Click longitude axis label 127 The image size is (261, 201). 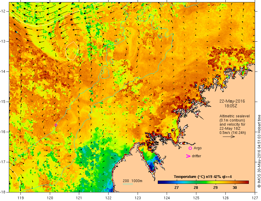tap(255, 198)
